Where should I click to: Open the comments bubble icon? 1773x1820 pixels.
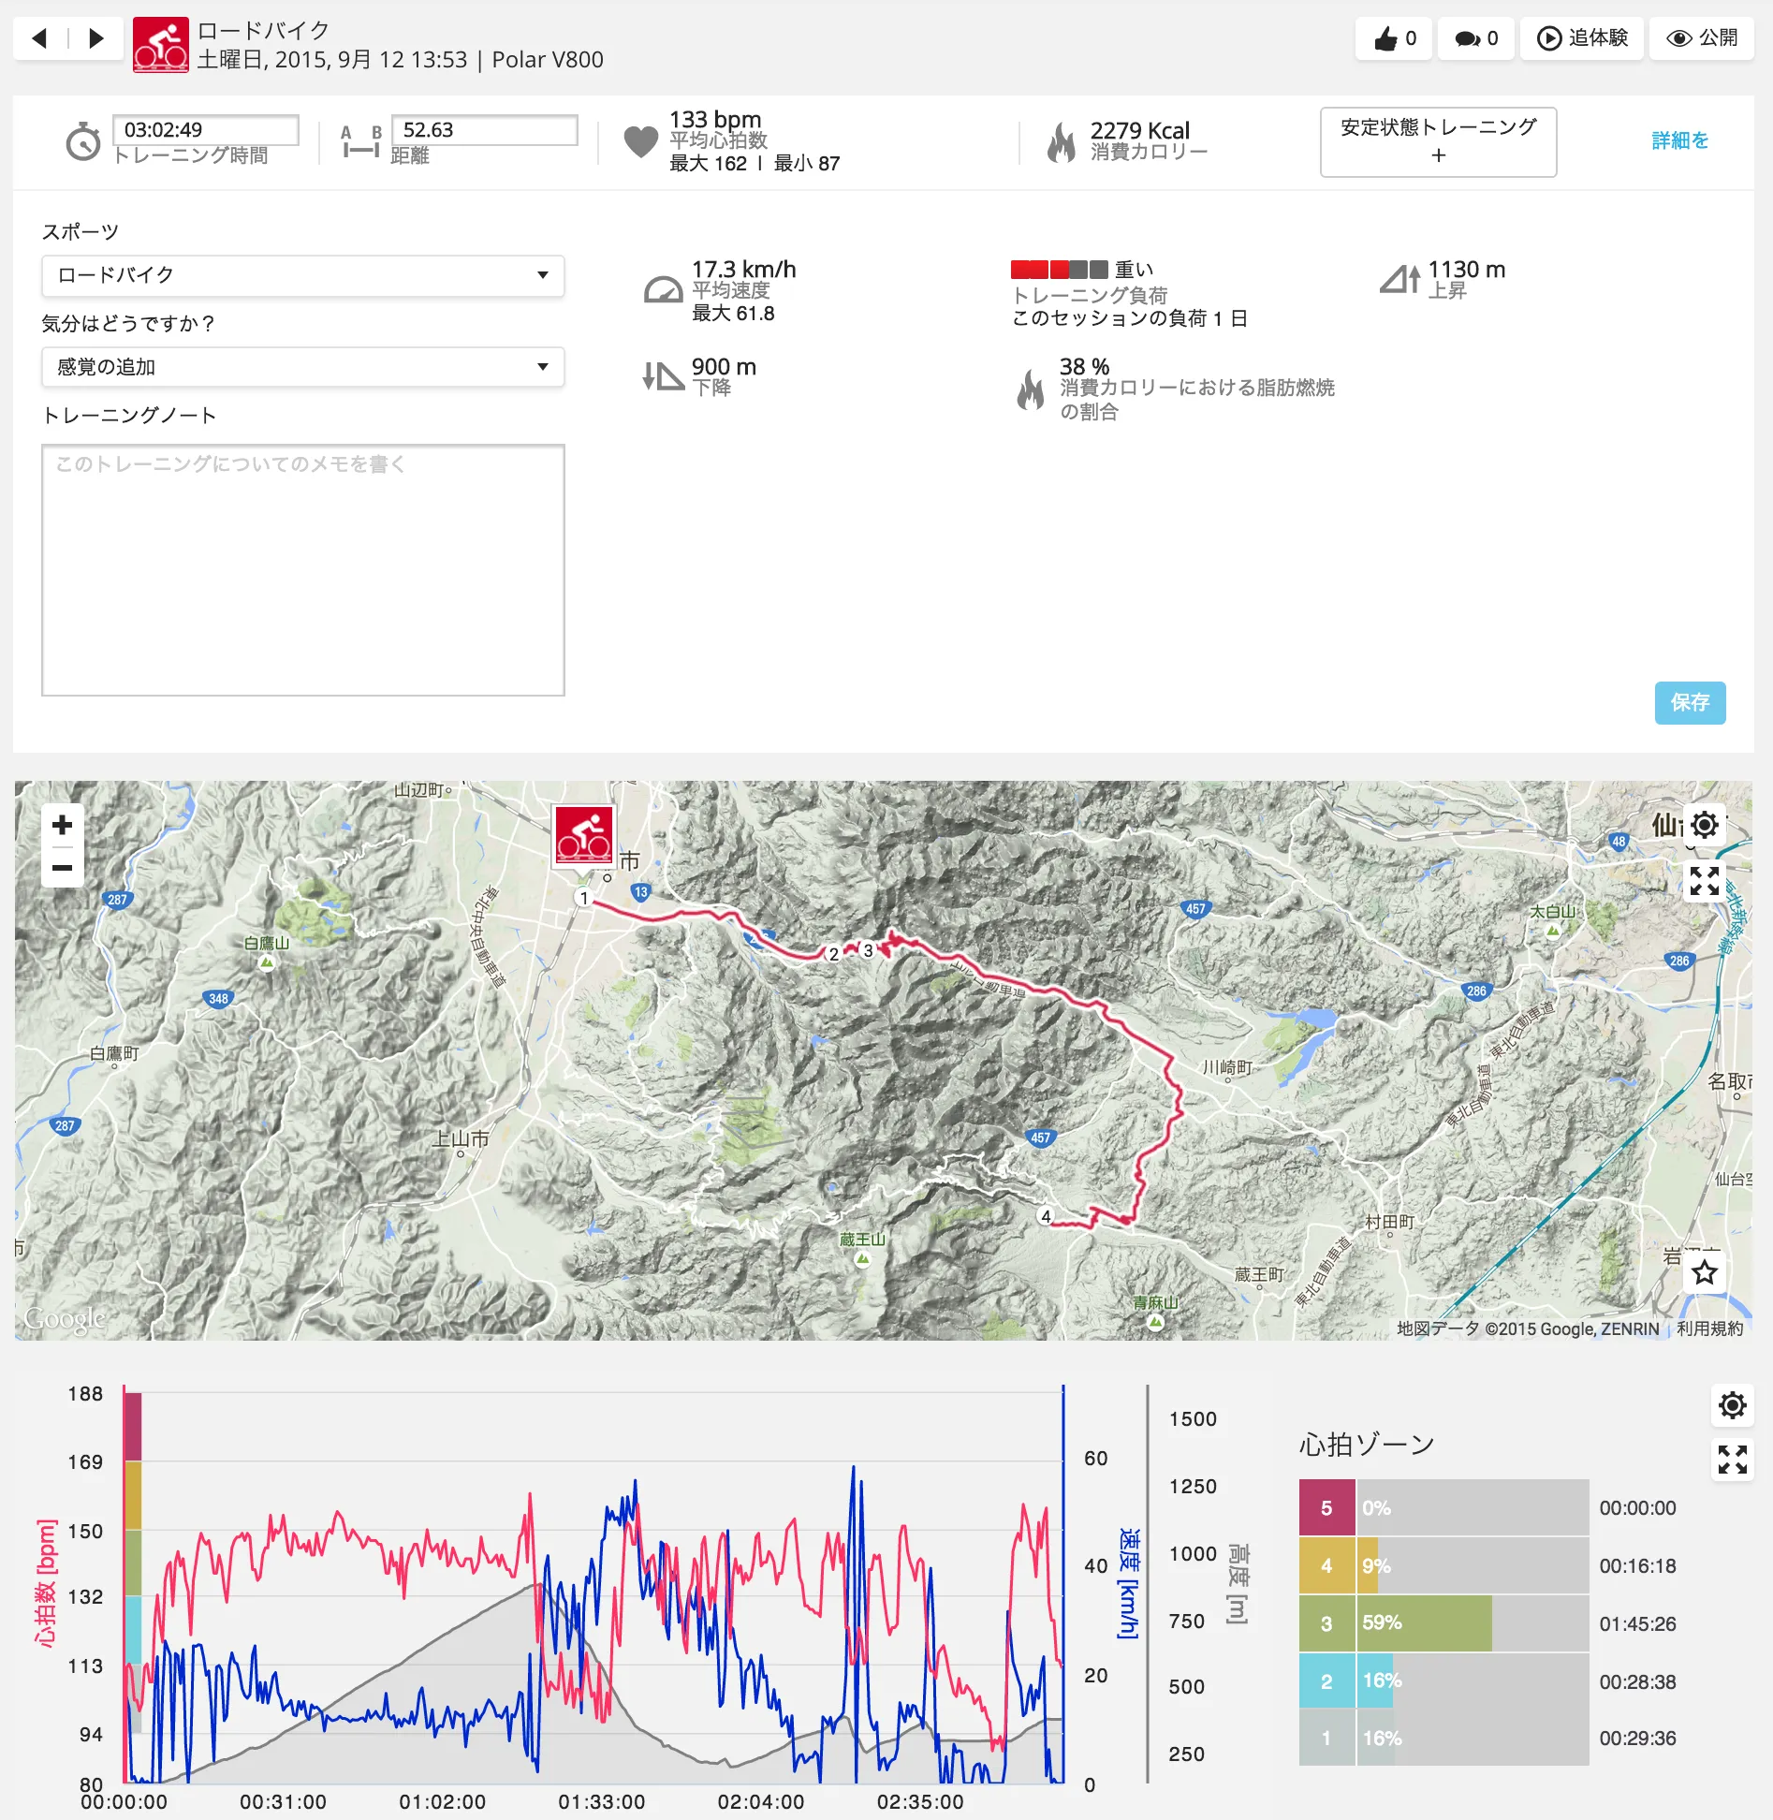pos(1465,38)
